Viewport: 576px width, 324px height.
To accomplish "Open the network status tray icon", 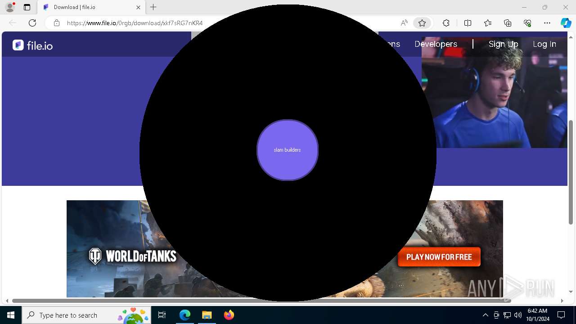I will [507, 315].
